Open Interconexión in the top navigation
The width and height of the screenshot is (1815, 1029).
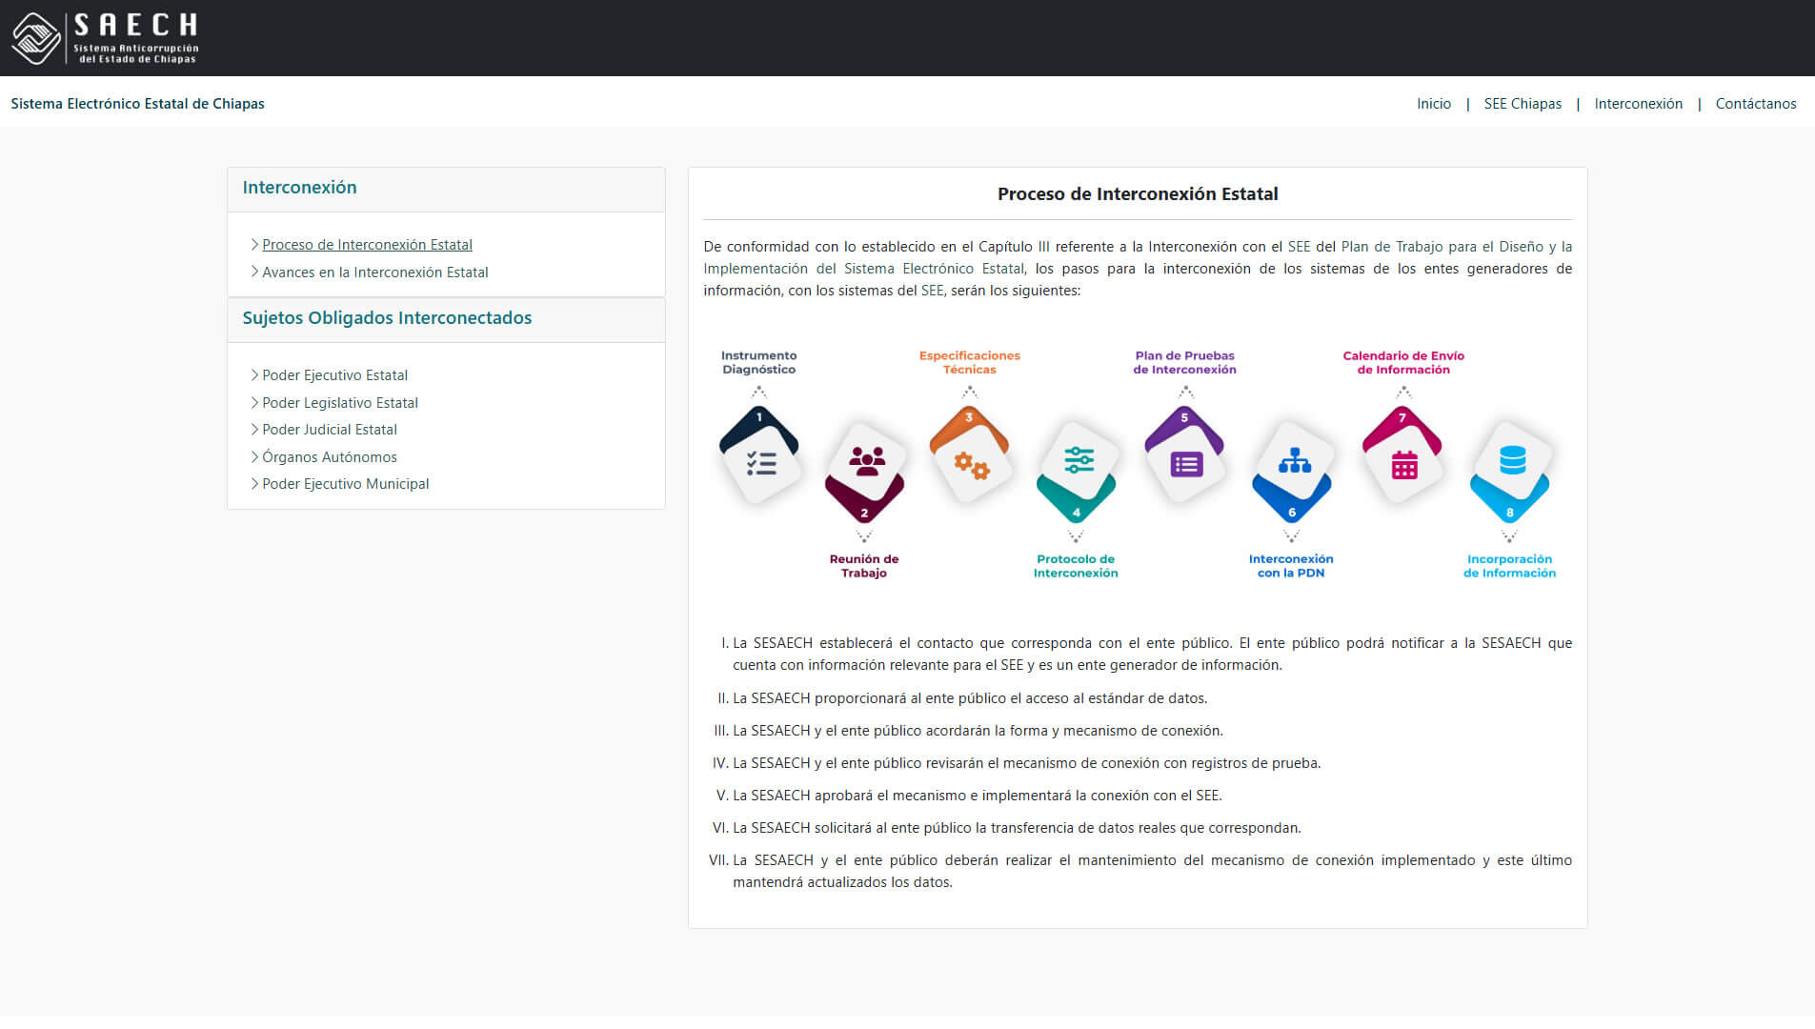(1638, 104)
